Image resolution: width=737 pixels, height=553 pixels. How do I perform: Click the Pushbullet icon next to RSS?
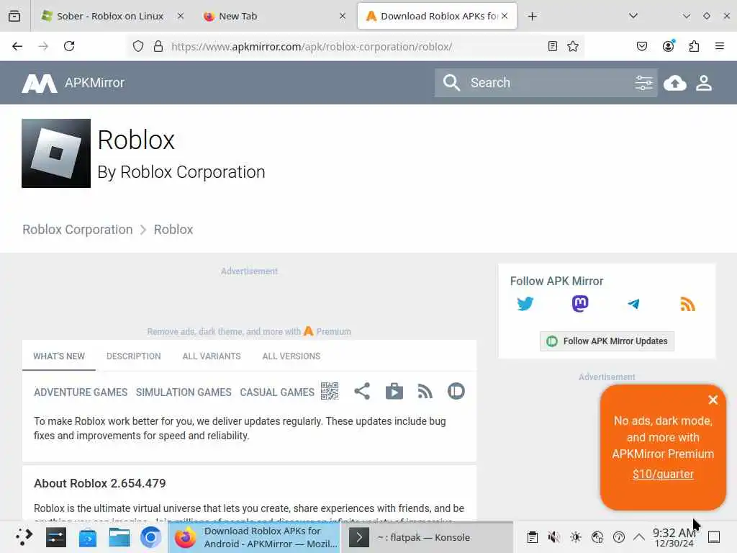click(x=456, y=391)
